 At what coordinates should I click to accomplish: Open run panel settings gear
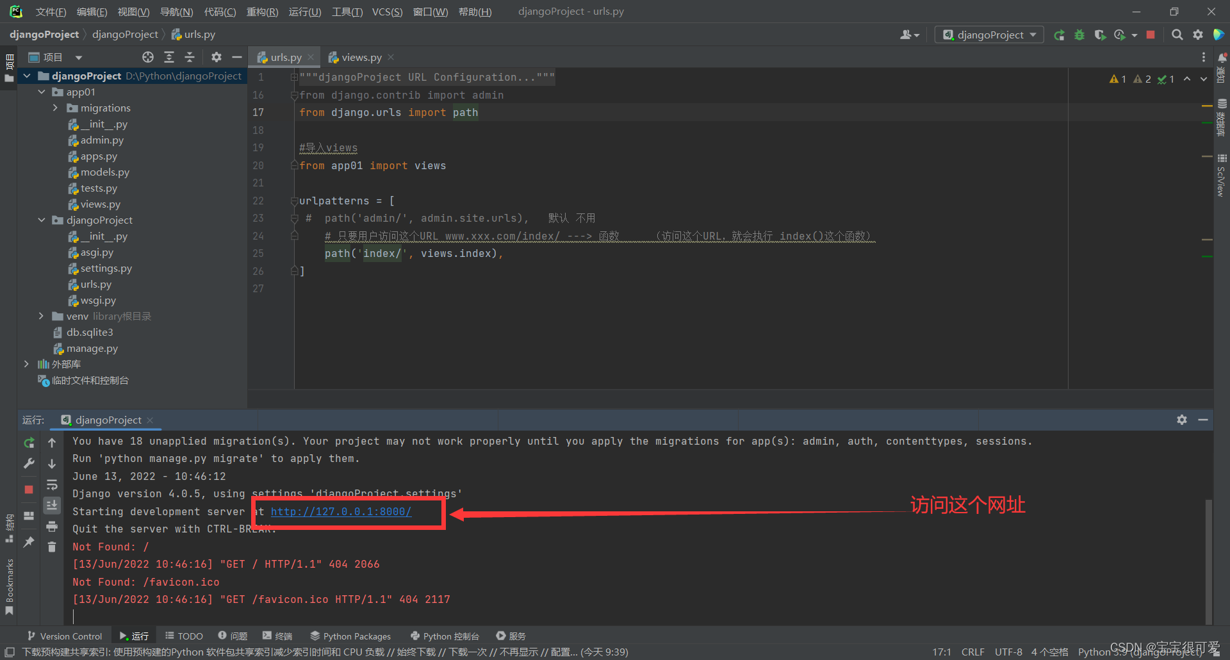[x=1182, y=420]
